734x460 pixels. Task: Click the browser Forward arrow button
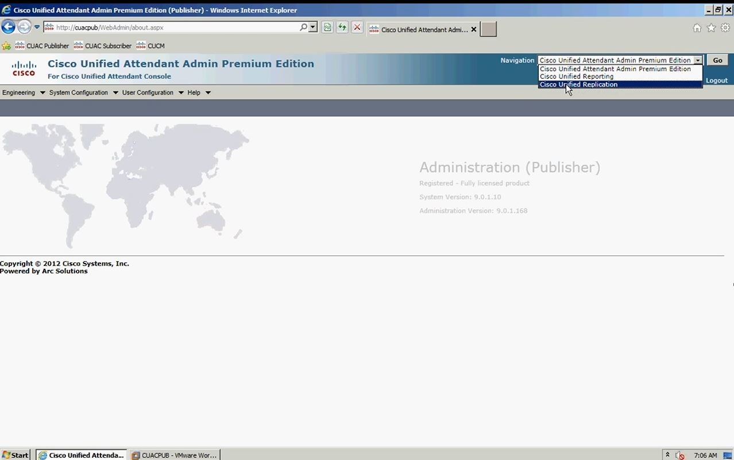[24, 26]
